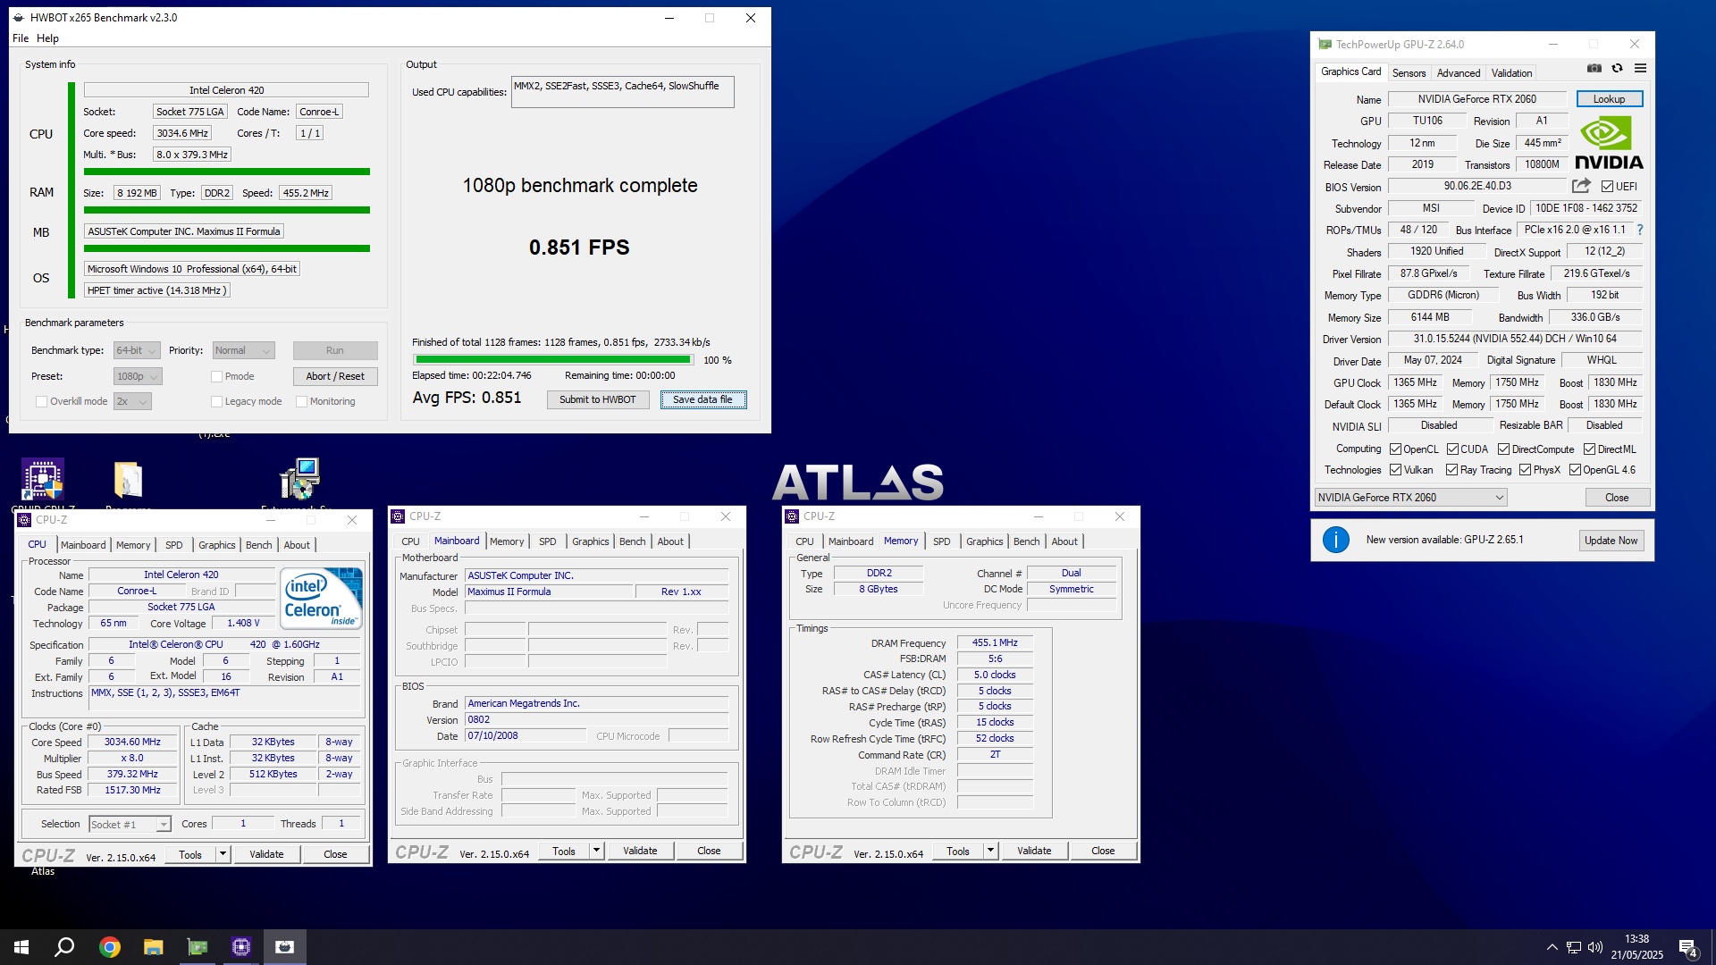Open GPU selection dropdown in GPU-Z
Screen dimensions: 1716x965
1410,498
